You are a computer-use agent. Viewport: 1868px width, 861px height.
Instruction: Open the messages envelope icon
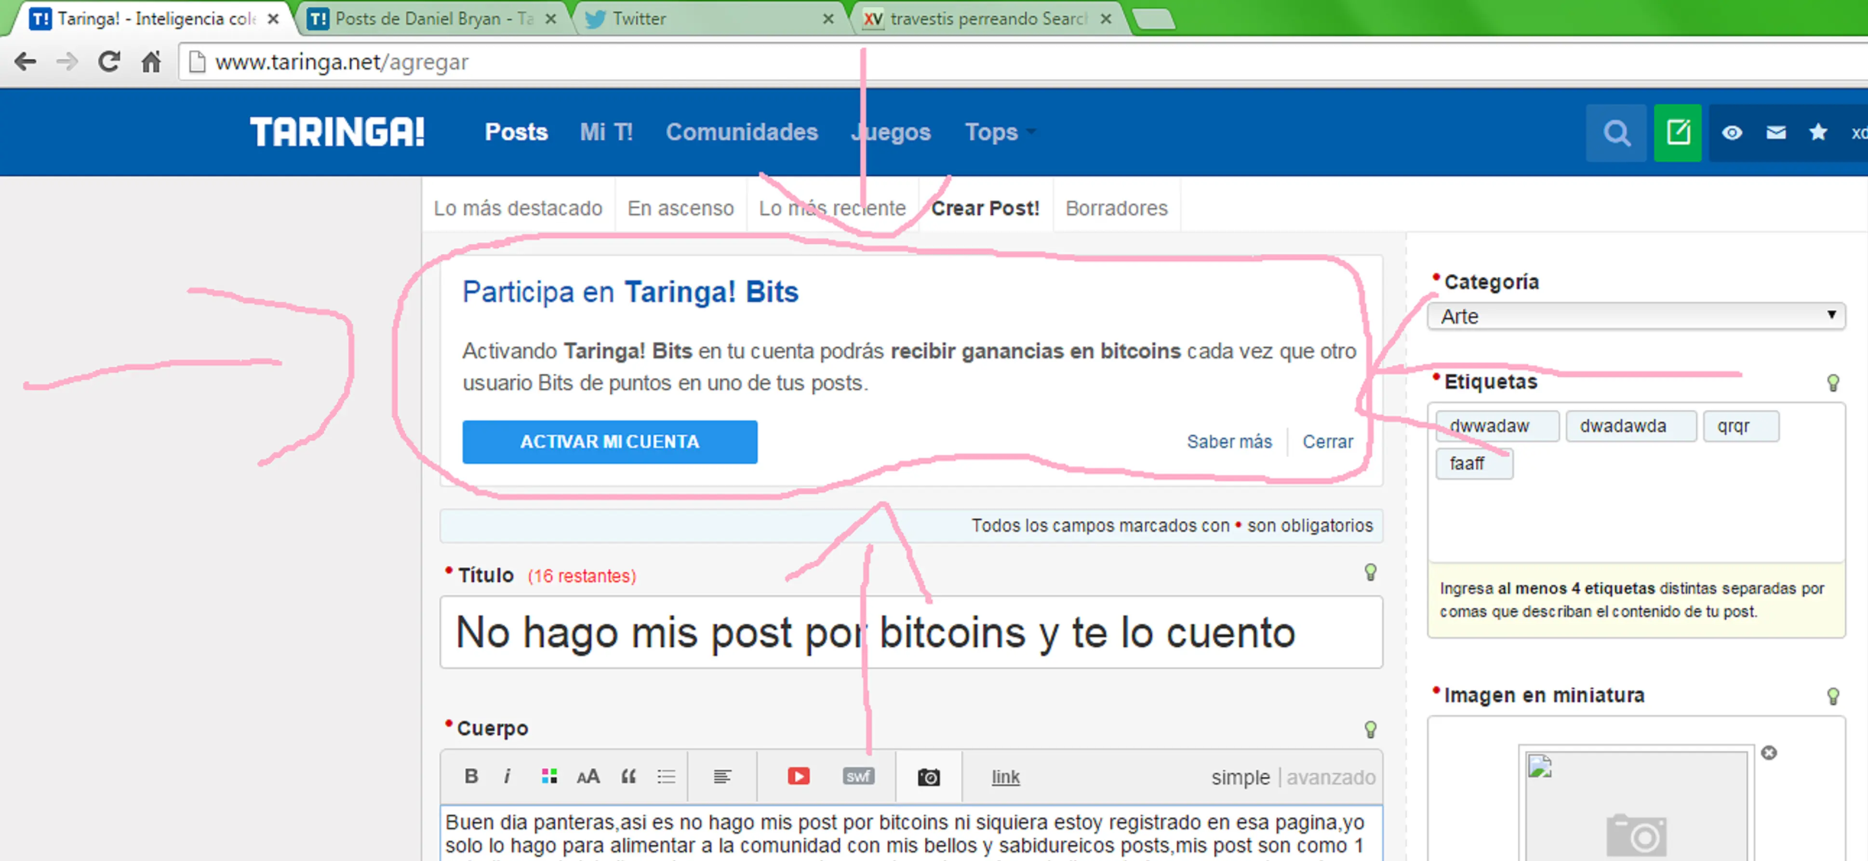click(x=1776, y=132)
